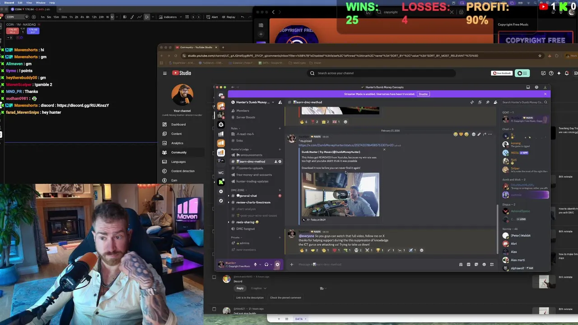Viewport: 578px width, 325px height.
Task: Click plus attach button in message bar
Action: 291,265
